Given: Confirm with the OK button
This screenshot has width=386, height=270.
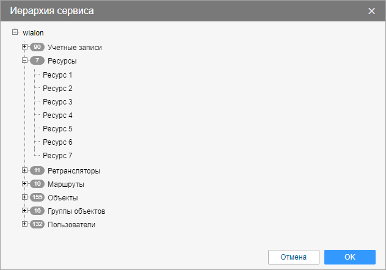Looking at the screenshot, I should (x=350, y=257).
